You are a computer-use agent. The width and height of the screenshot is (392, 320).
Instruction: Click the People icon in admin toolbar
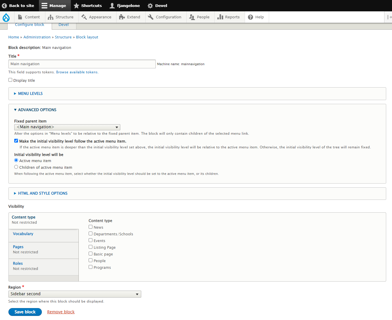point(192,17)
